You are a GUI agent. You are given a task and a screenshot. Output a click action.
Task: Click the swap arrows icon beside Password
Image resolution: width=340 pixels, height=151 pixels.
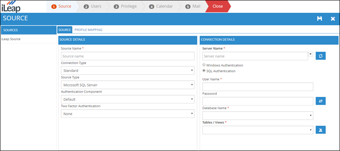point(321,101)
